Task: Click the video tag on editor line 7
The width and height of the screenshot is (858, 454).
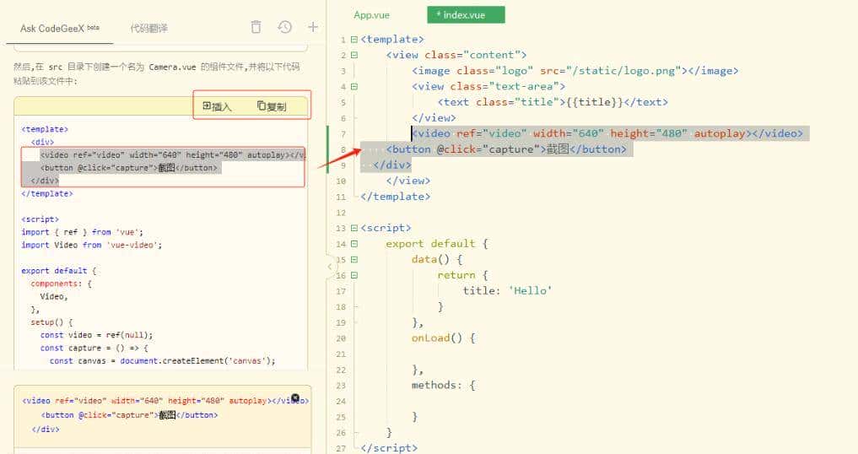Action: click(607, 133)
